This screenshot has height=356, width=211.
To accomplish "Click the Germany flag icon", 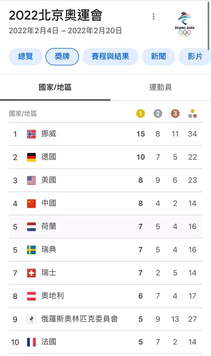I will [x=32, y=157].
